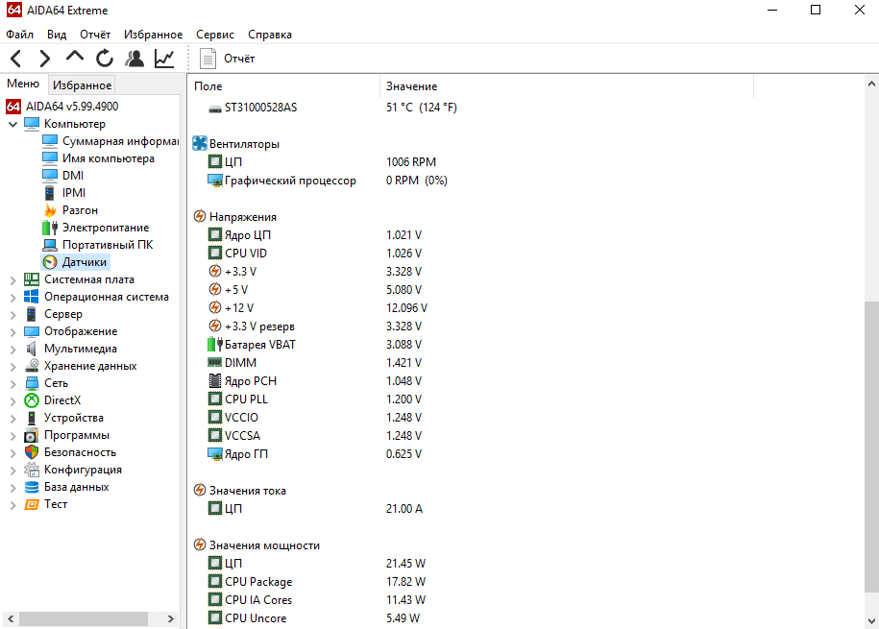Expand the Устройства node
The height and width of the screenshot is (629, 879).
[12, 418]
